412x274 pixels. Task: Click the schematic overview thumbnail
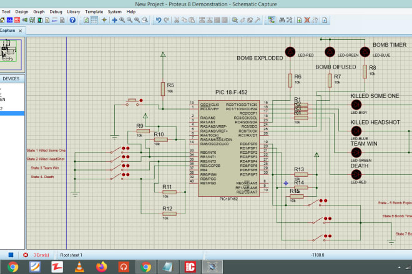[x=11, y=54]
